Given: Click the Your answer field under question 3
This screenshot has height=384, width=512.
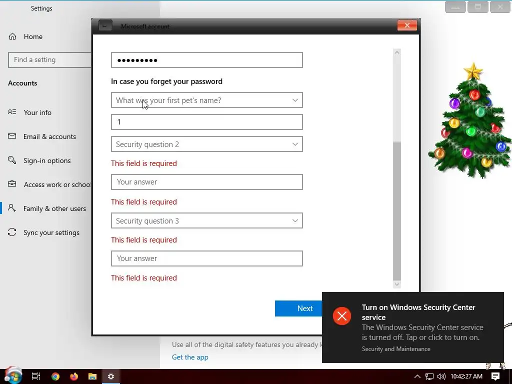Looking at the screenshot, I should [x=206, y=258].
